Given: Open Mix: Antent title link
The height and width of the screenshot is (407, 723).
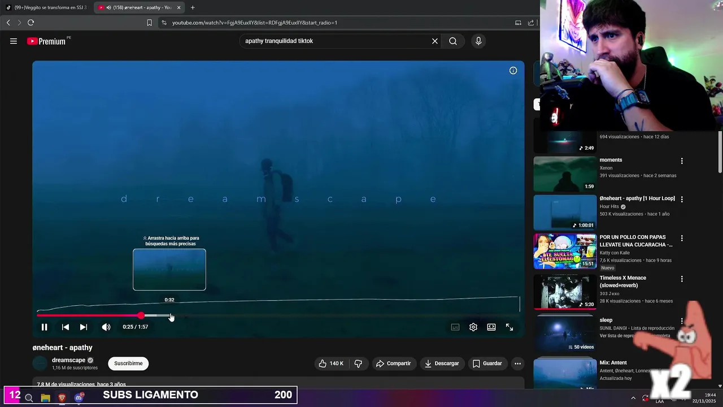Looking at the screenshot, I should coord(613,363).
